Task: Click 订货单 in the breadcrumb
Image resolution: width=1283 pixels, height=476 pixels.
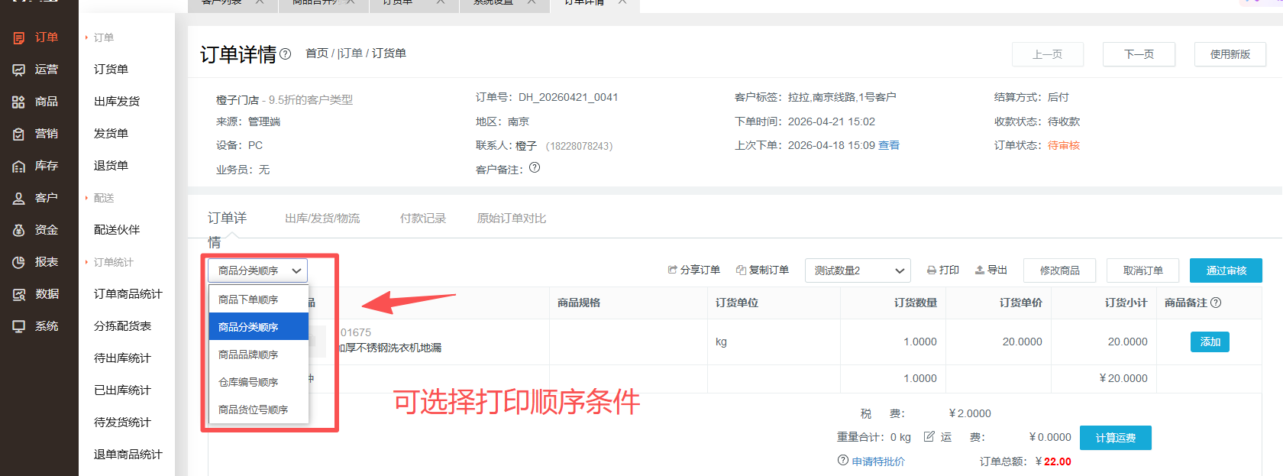Action: (389, 53)
